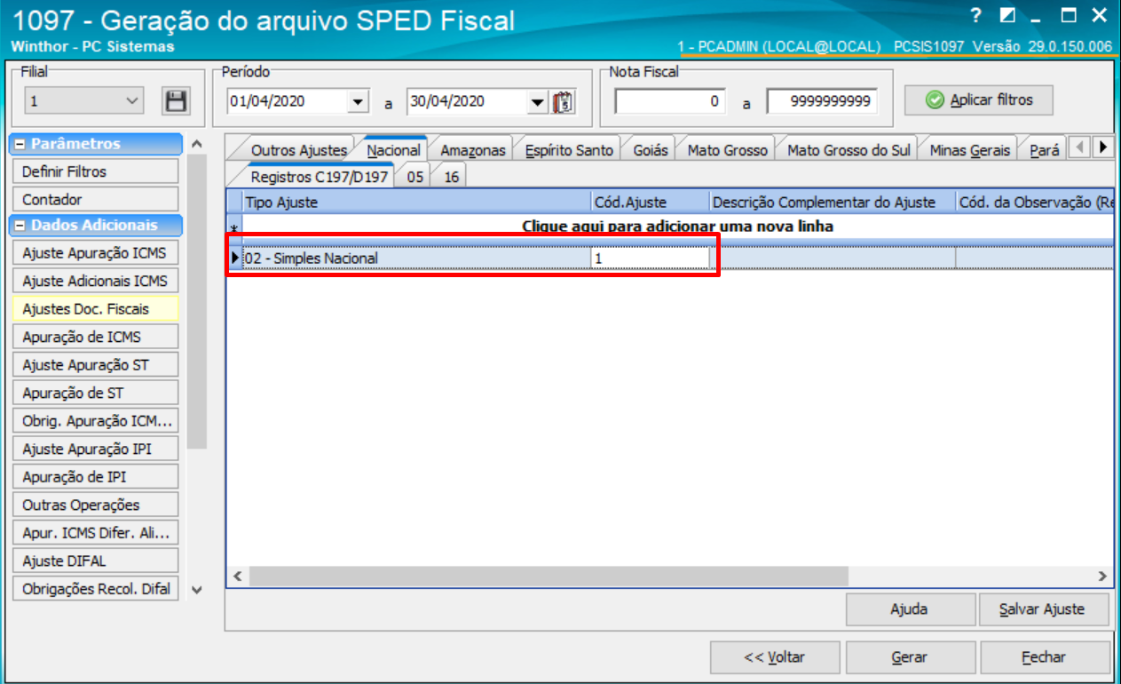Click Tipo Ajuste column header
Image resolution: width=1121 pixels, height=684 pixels.
(417, 203)
